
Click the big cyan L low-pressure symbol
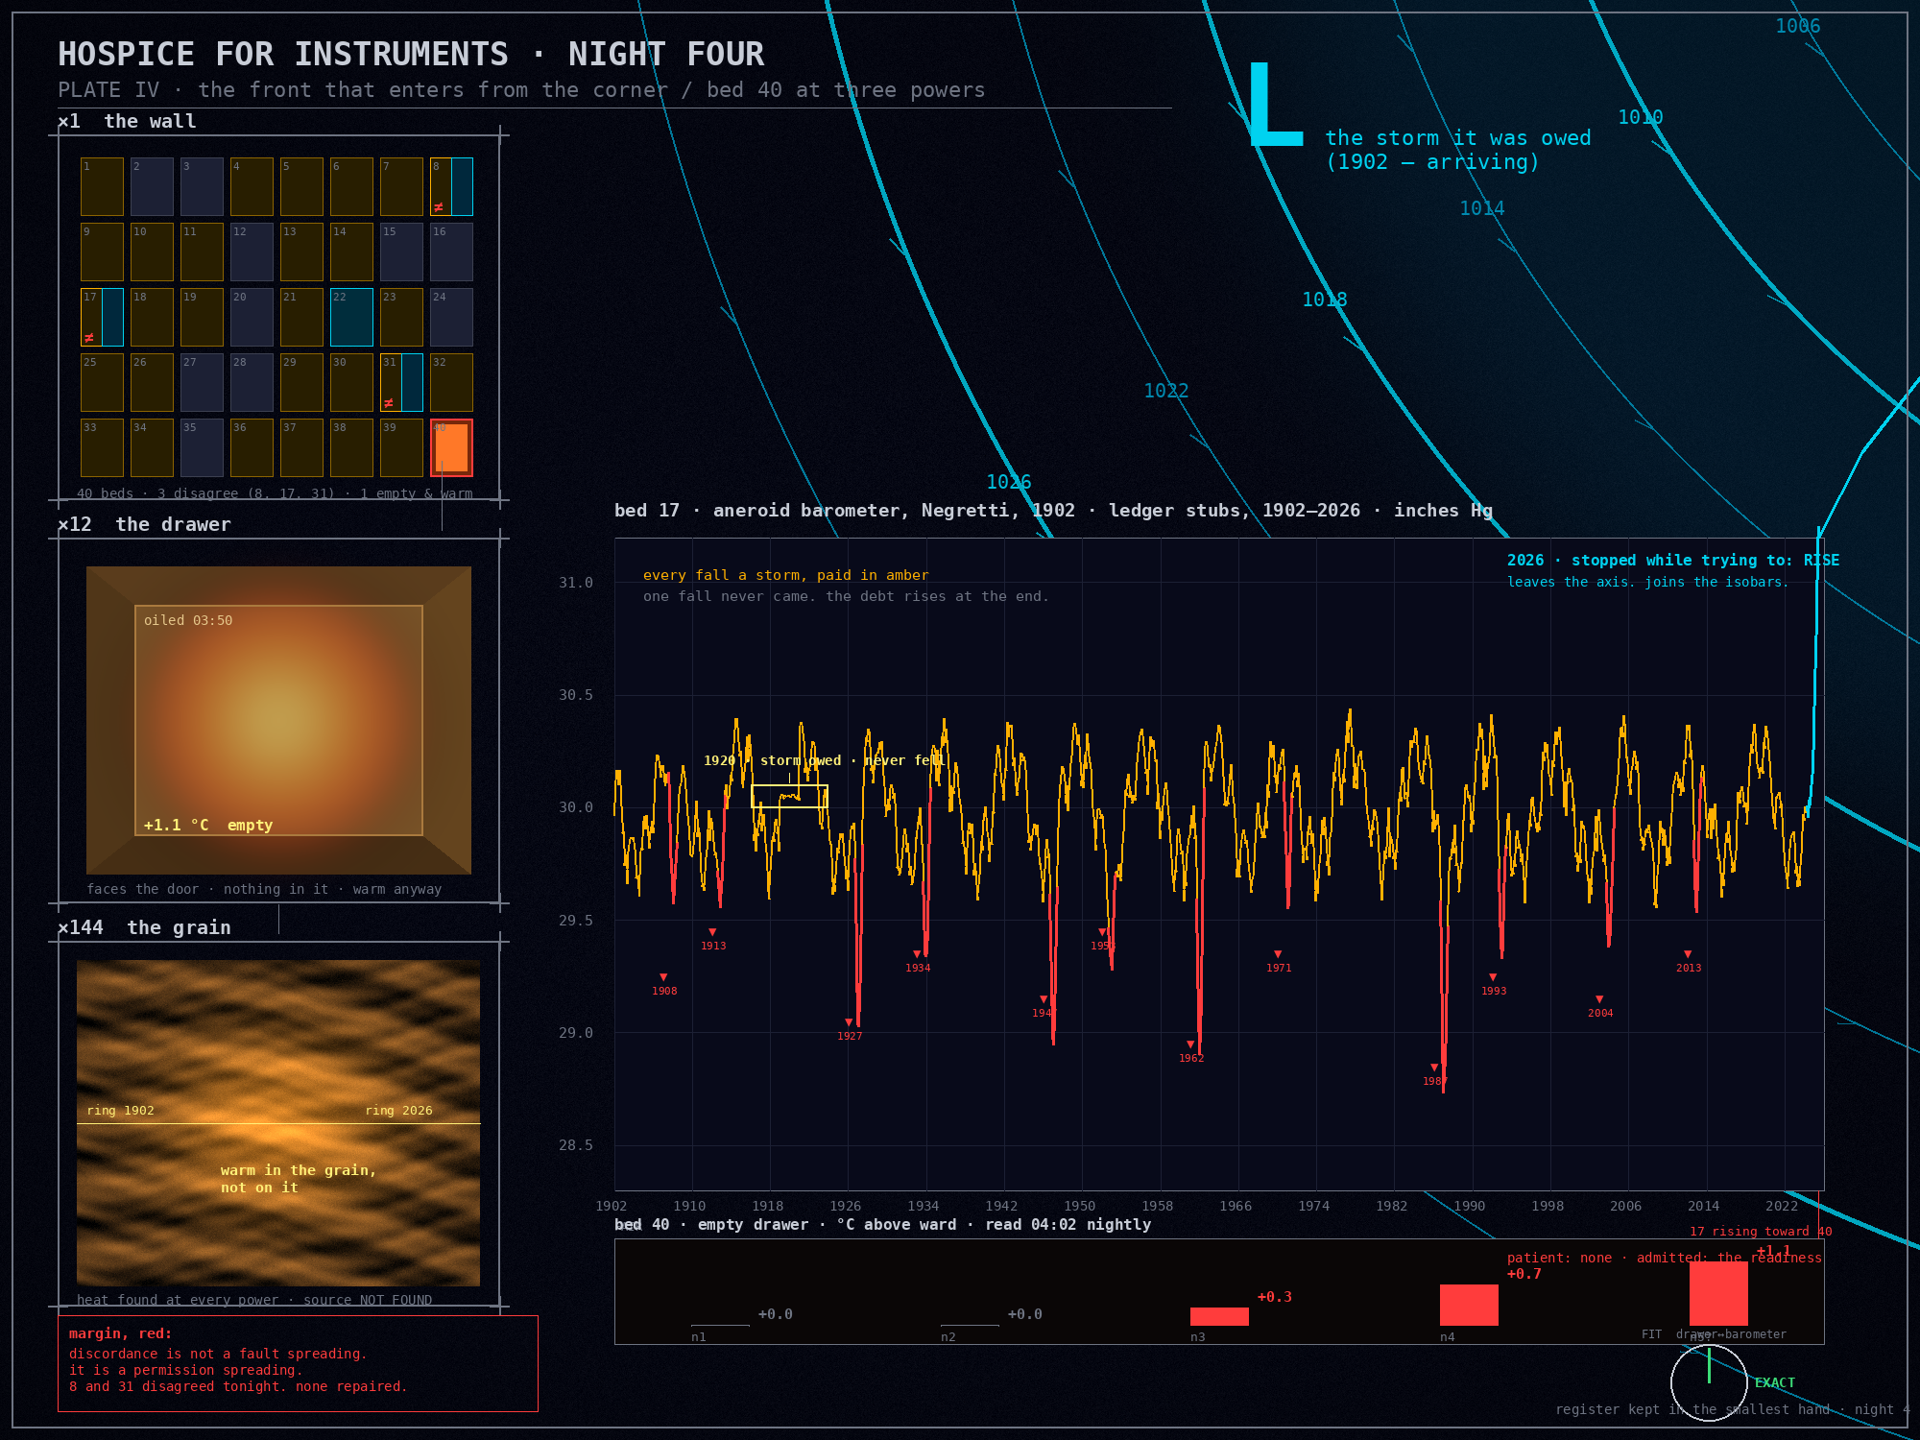[x=1276, y=105]
